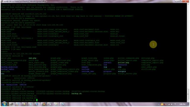Click the network signal icon in system tray
This screenshot has height=107, width=190.
pyautogui.click(x=169, y=104)
